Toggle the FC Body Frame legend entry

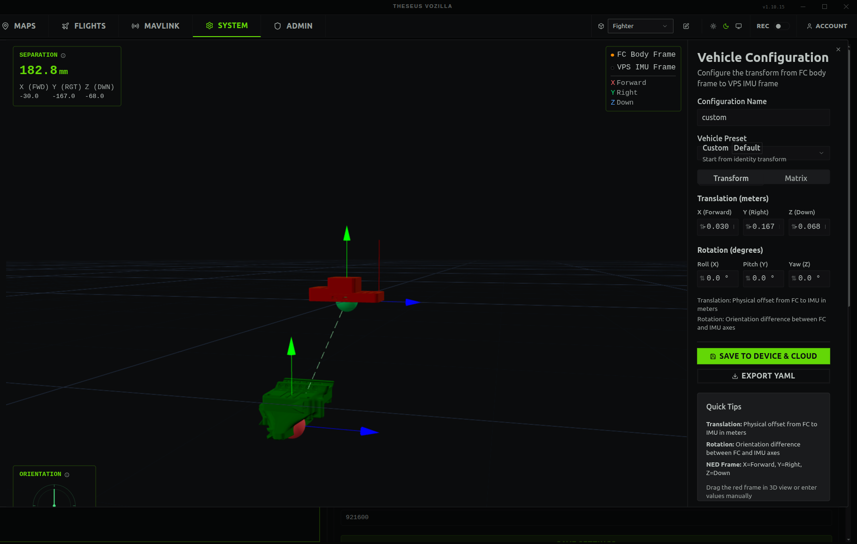pos(643,54)
